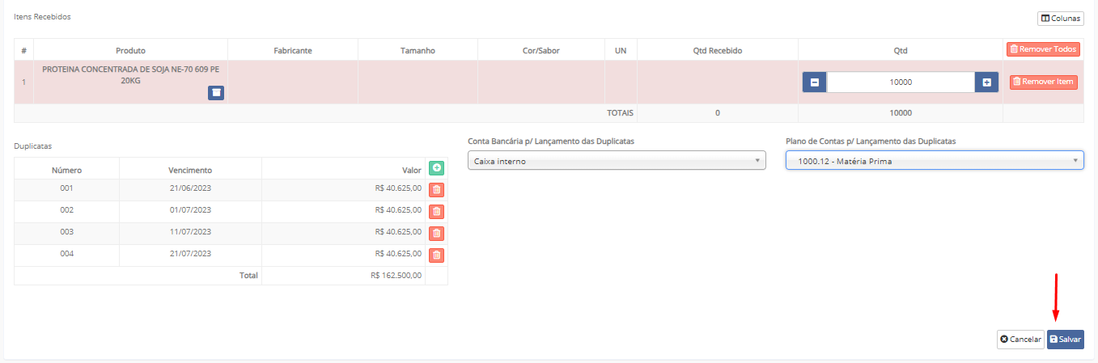This screenshot has height=363, width=1098.
Task: Click the Vencimento column header
Action: click(190, 170)
